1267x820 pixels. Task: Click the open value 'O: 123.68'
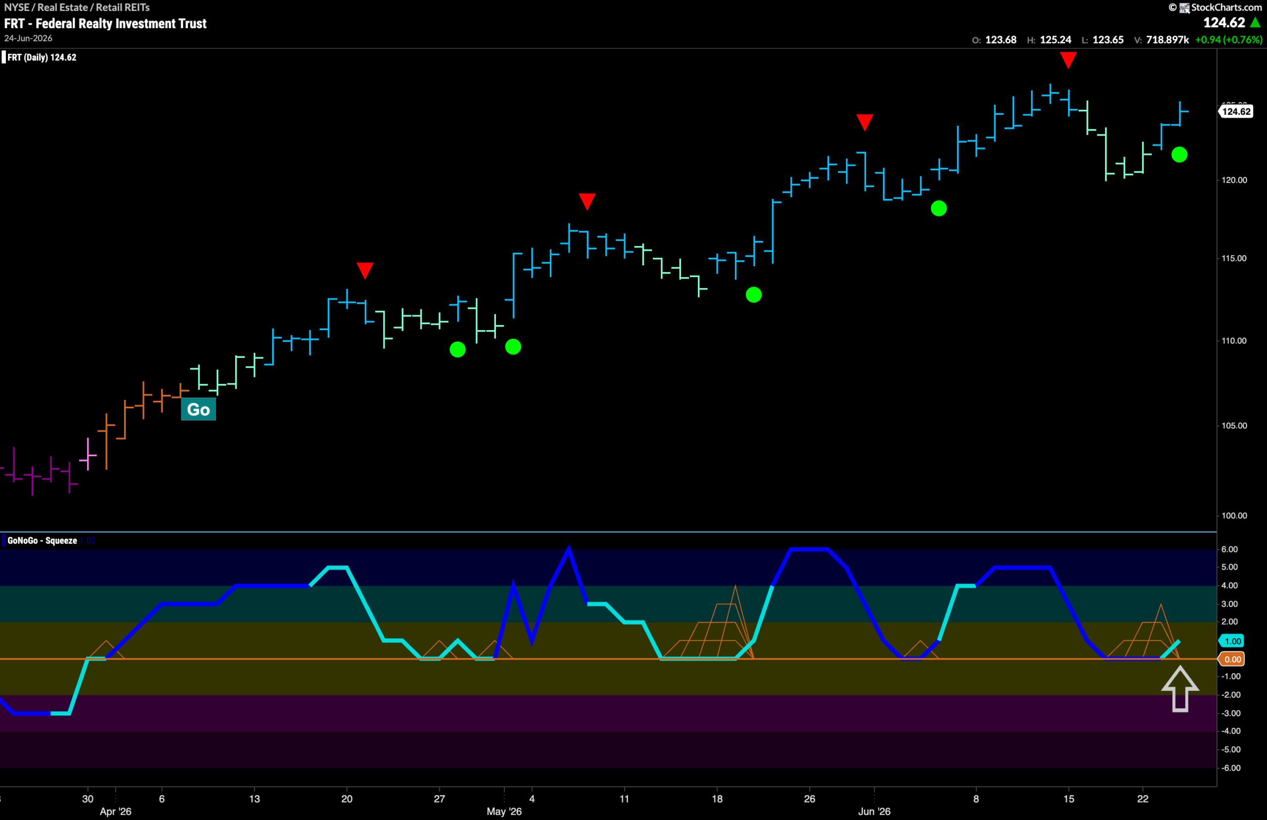click(994, 40)
